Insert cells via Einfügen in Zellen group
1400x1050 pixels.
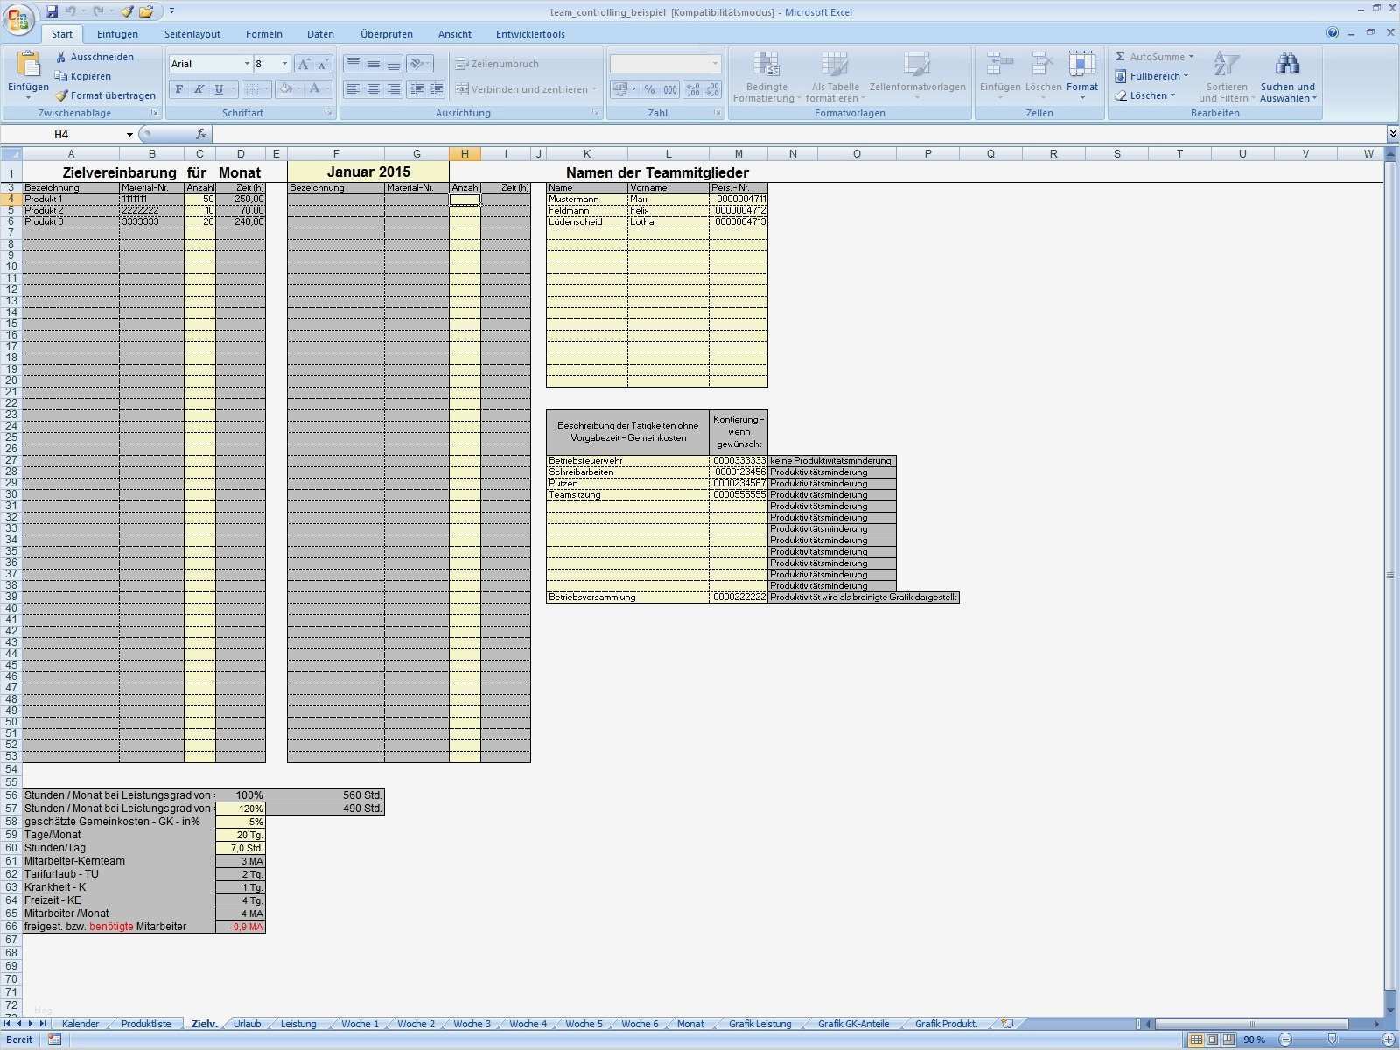(998, 70)
